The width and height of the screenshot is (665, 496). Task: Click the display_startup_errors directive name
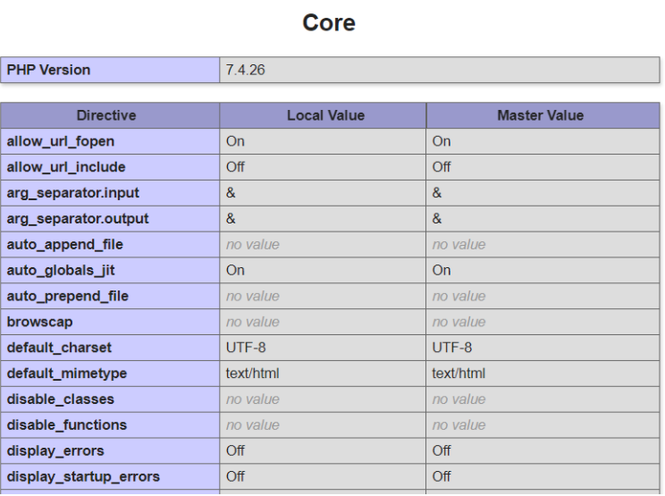(83, 477)
